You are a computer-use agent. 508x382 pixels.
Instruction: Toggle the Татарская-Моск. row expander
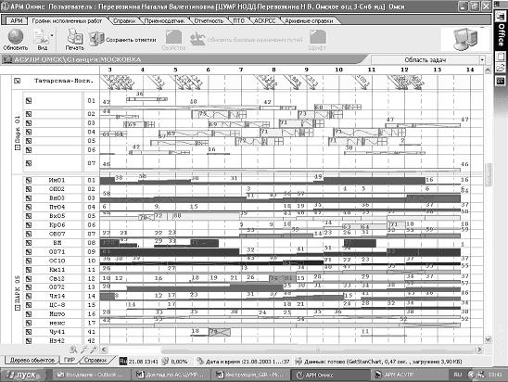(18, 81)
